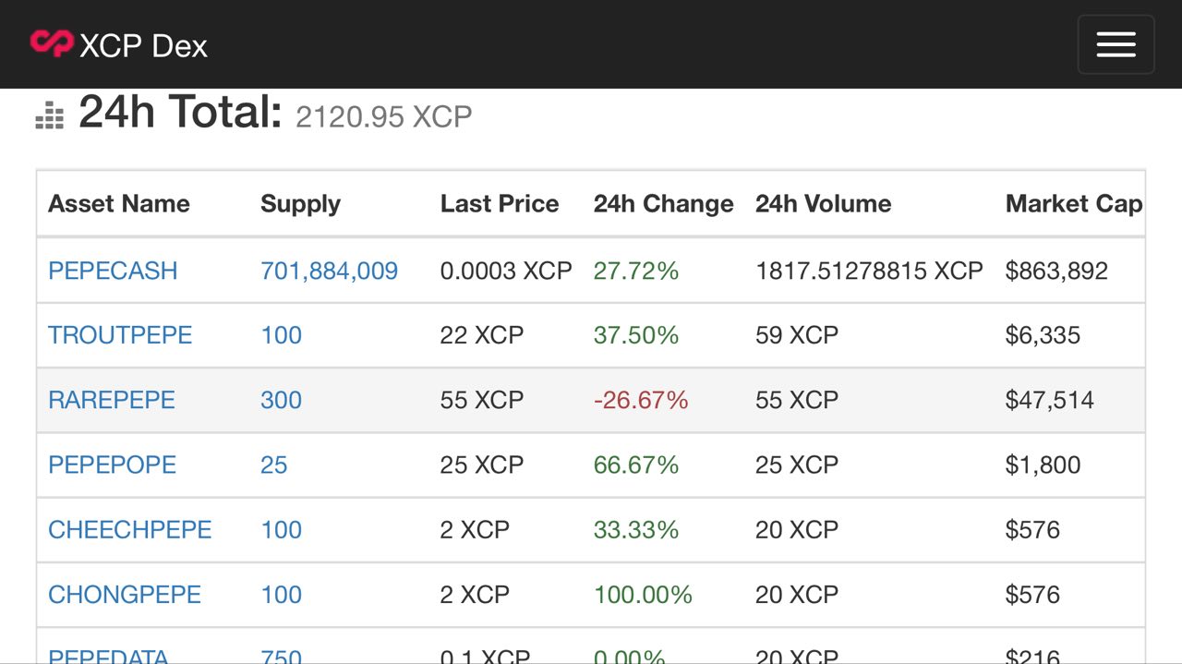This screenshot has height=664, width=1182.
Task: Click the PEPECASH supply 701,884,009
Action: [x=330, y=271]
